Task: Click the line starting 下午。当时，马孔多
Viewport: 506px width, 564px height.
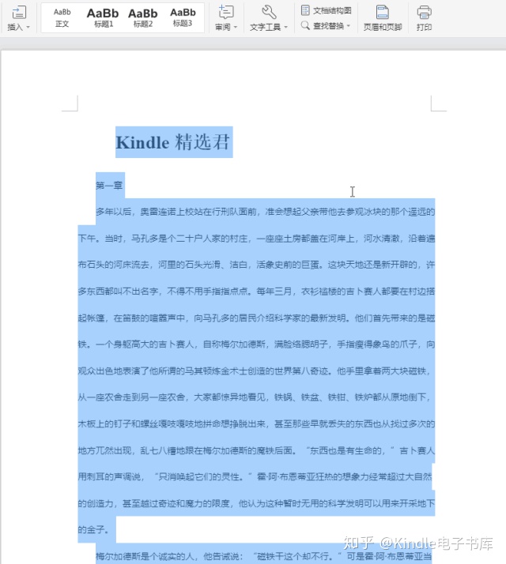Action: click(x=256, y=239)
